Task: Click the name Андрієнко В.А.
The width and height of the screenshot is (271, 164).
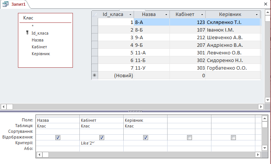Action: point(225,45)
